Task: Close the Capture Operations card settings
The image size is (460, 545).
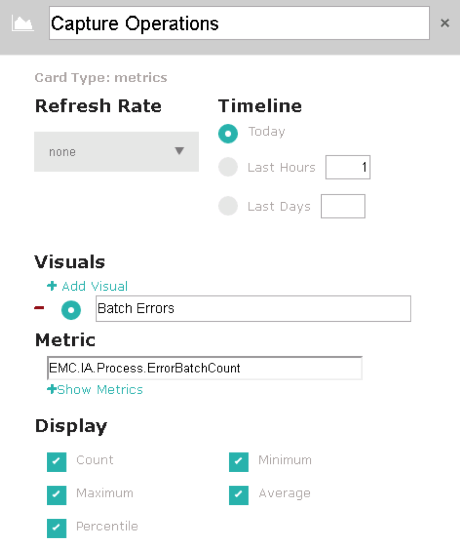Action: [445, 23]
